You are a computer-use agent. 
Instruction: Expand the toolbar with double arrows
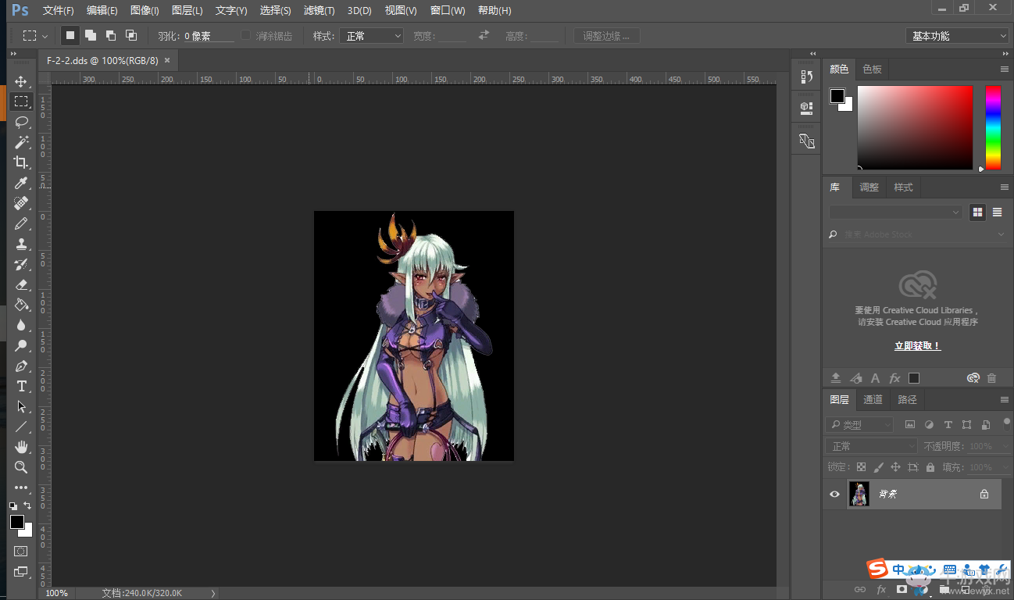(12, 54)
